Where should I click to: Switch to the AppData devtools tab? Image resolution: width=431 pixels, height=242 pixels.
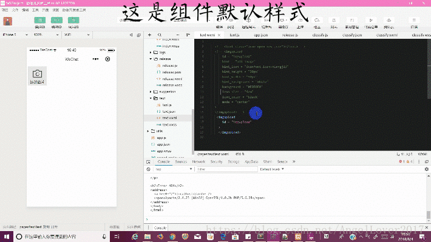point(251,162)
